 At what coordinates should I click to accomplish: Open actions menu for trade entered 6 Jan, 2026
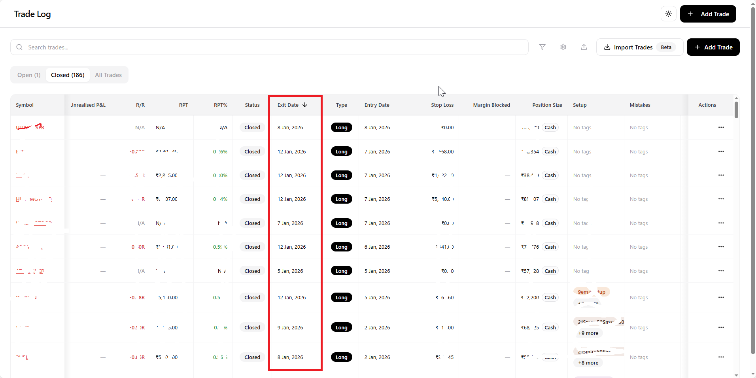721,247
